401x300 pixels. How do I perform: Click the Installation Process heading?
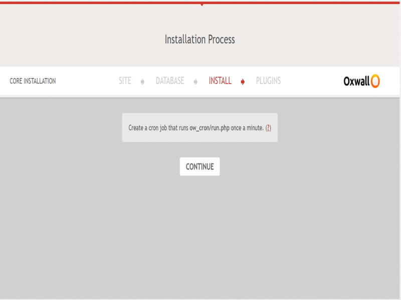pos(199,39)
